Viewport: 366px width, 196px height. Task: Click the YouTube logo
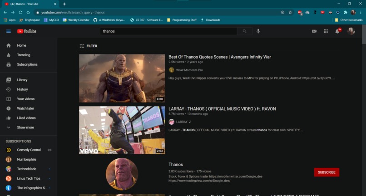pos(27,31)
